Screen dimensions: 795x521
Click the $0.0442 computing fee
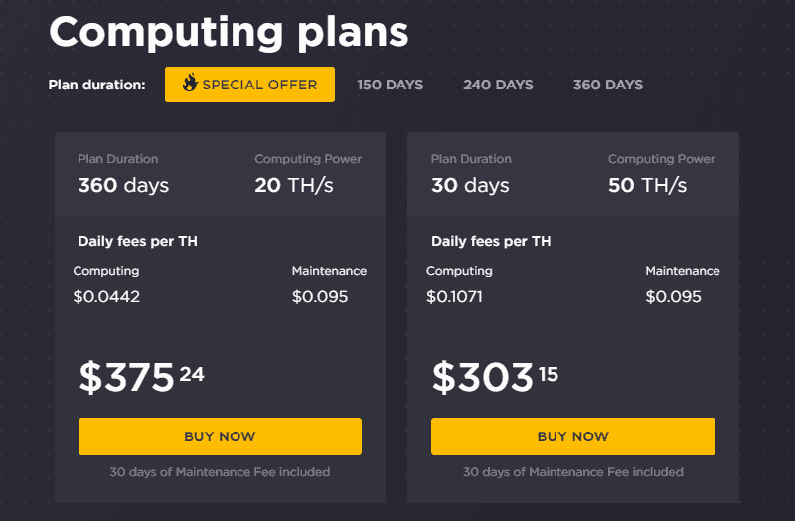(x=106, y=296)
